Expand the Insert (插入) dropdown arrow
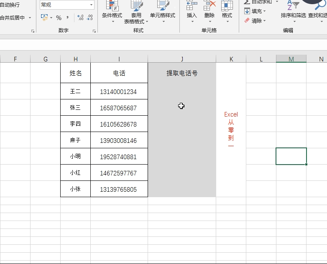This screenshot has height=264, width=327. [192, 21]
